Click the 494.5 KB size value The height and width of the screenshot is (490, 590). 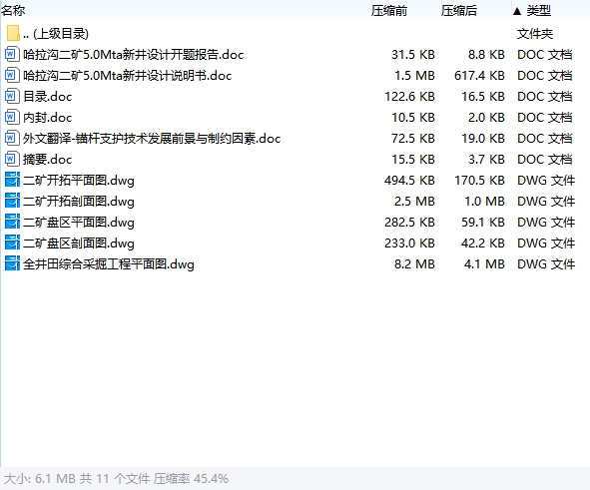pyautogui.click(x=409, y=181)
